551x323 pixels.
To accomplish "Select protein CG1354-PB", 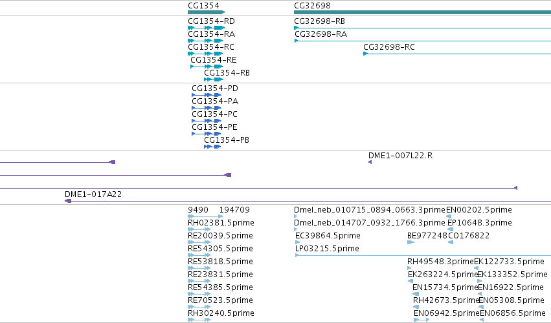I will point(227,140).
